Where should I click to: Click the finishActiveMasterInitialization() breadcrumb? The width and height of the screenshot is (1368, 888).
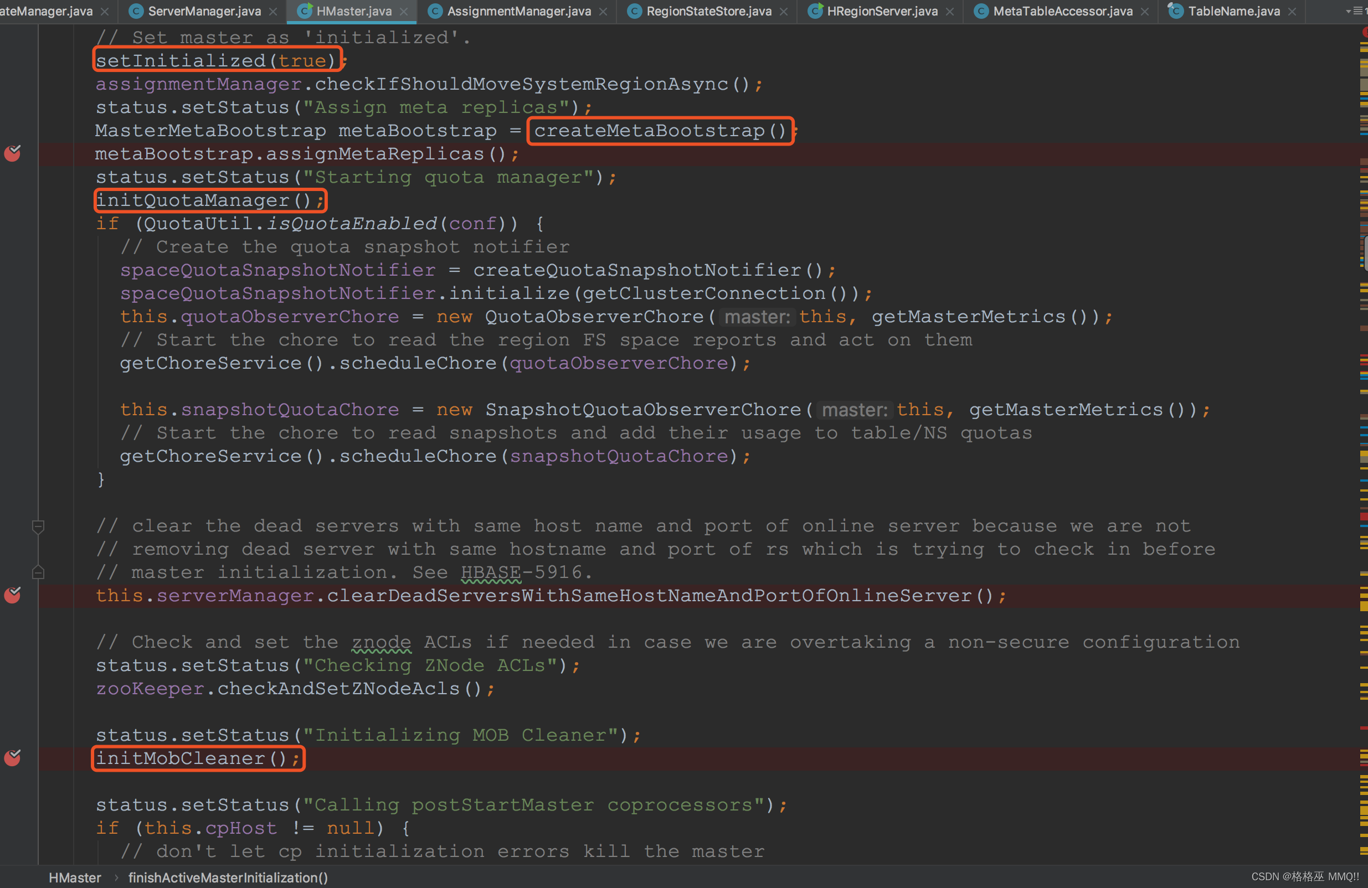[228, 877]
